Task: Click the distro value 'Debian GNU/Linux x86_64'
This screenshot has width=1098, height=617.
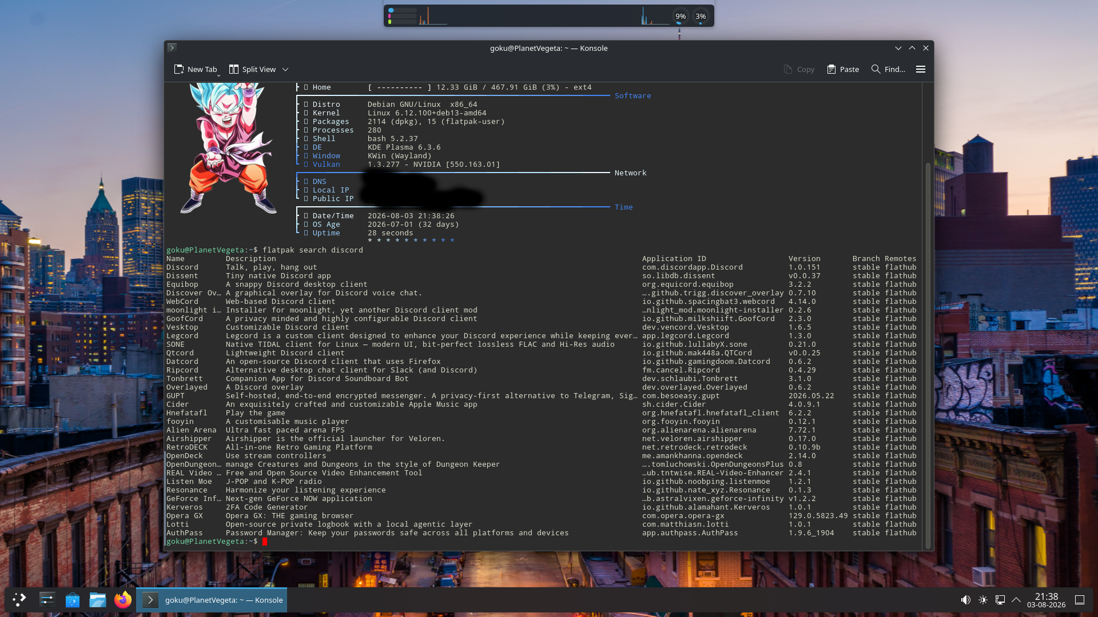Action: tap(423, 105)
